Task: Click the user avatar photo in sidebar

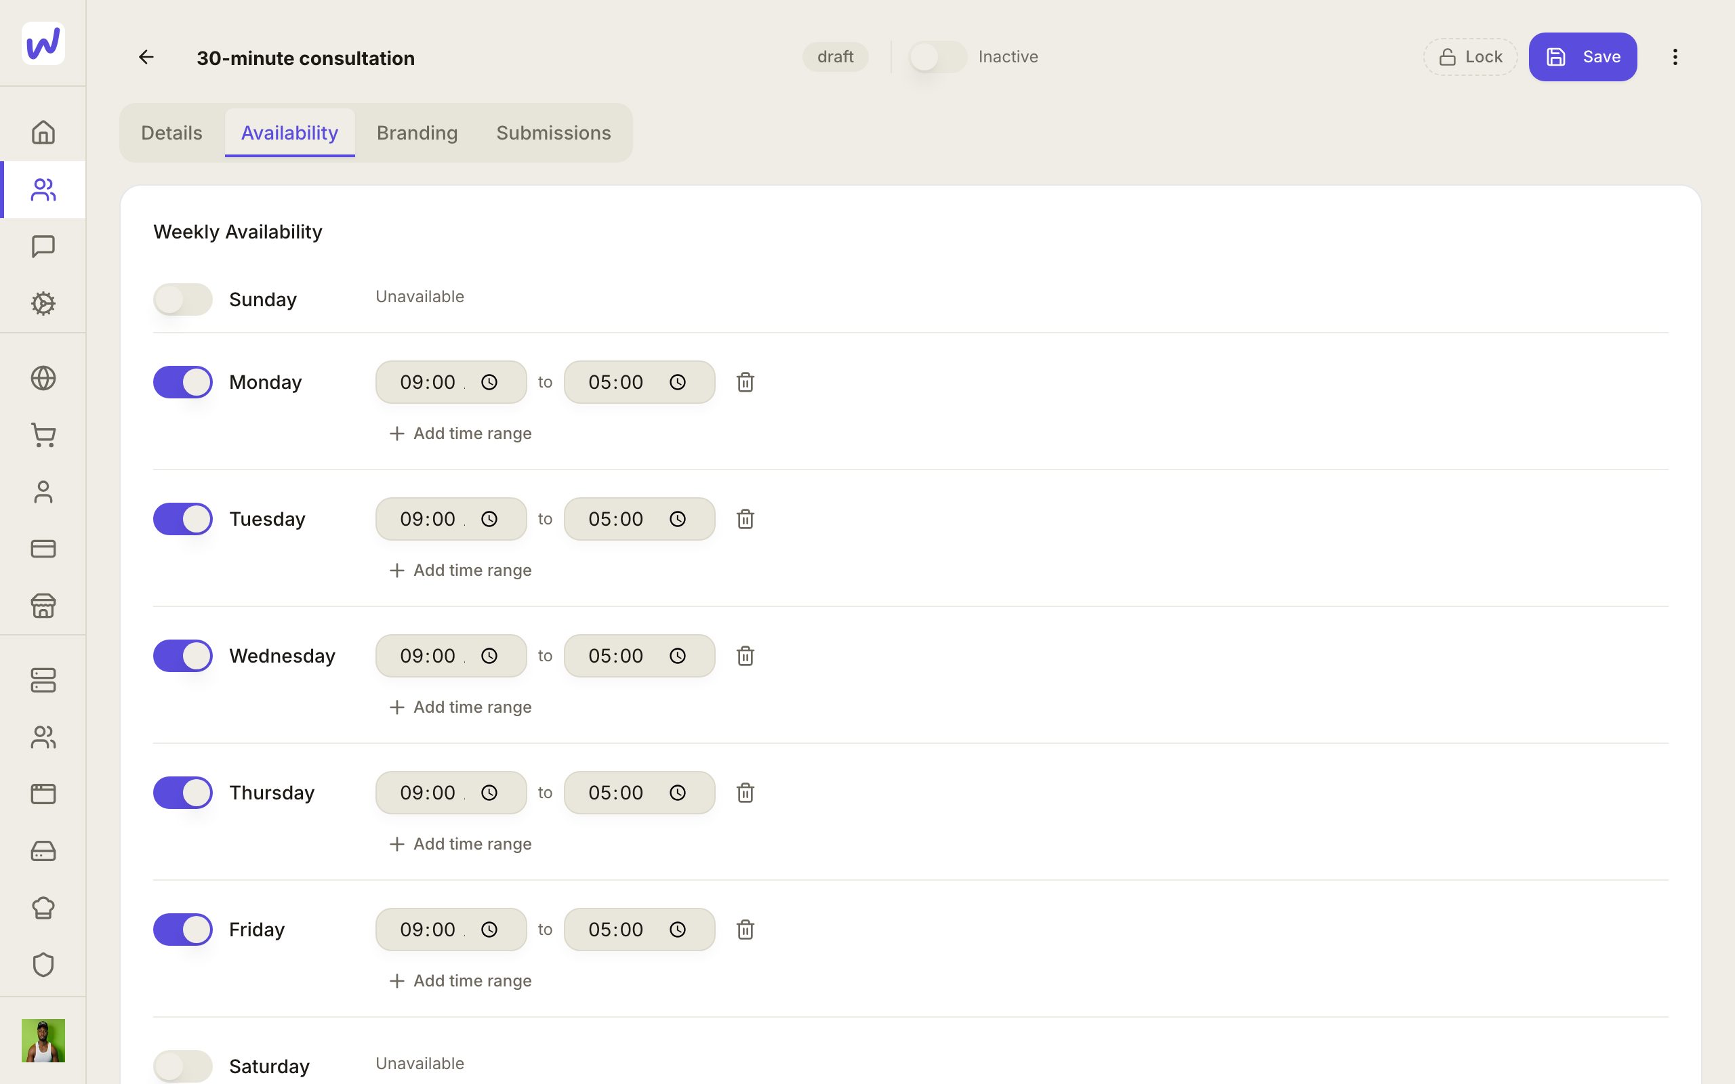Action: [x=43, y=1040]
